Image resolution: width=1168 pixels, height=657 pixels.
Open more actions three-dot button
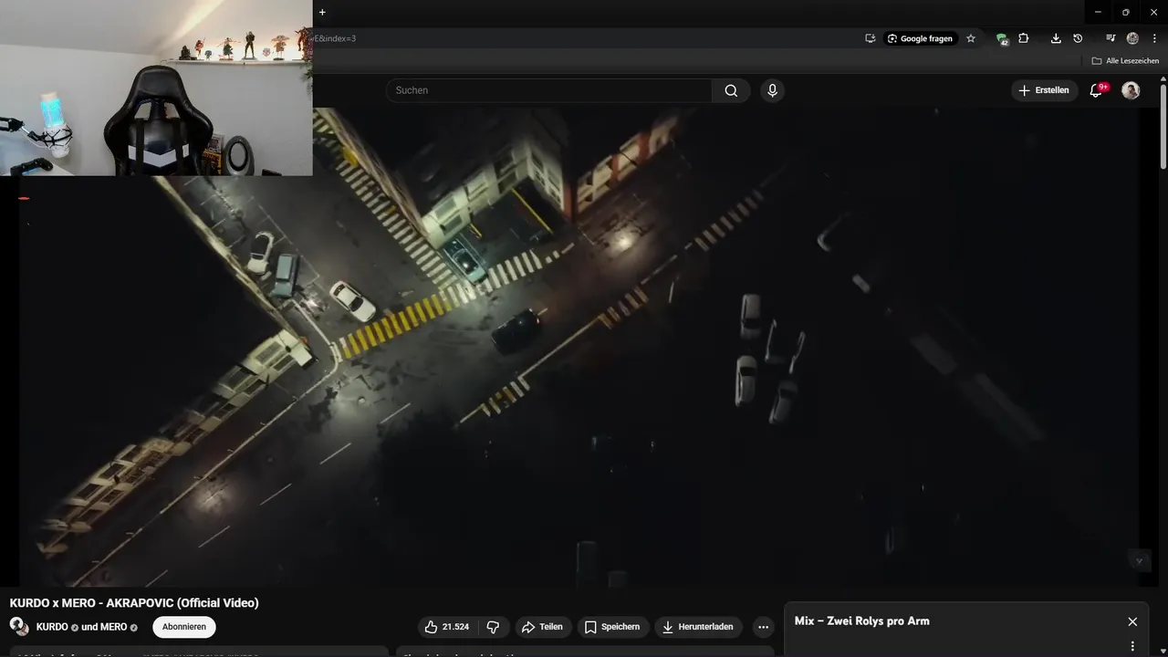point(763,627)
